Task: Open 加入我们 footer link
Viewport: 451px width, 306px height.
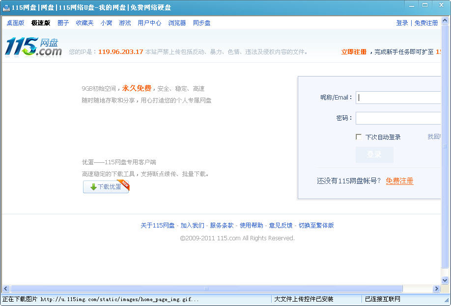Action: point(193,226)
